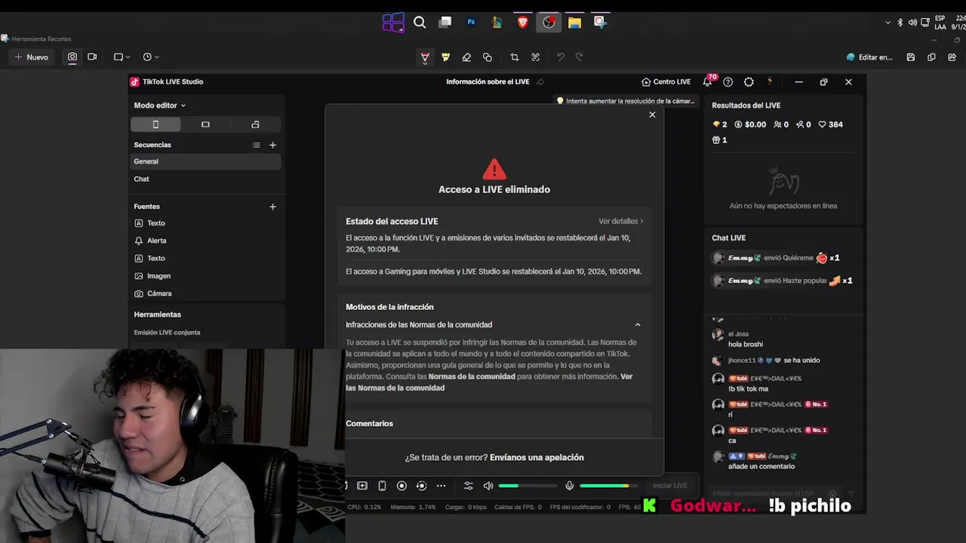Viewport: 966px width, 543px height.
Task: Select the eraser tool in Recortes
Action: coord(466,57)
